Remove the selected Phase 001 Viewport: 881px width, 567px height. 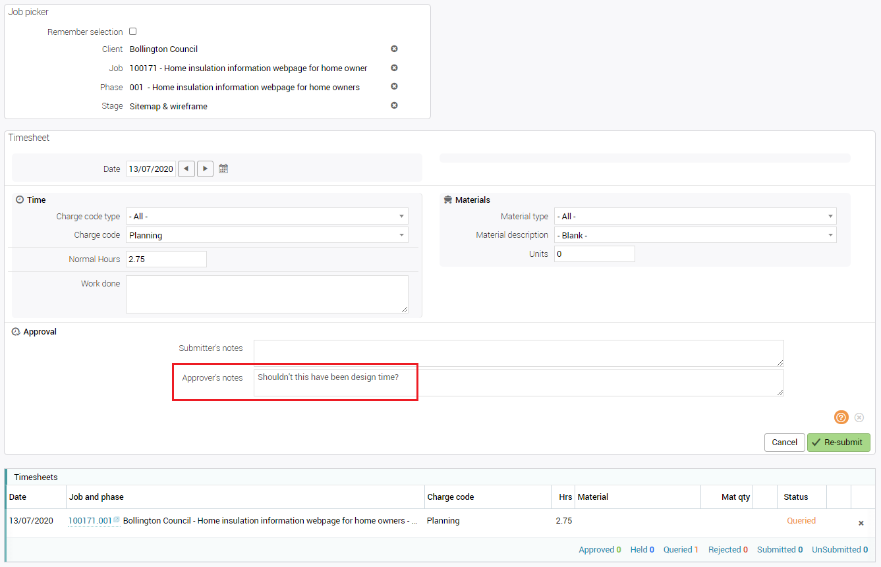(x=394, y=86)
